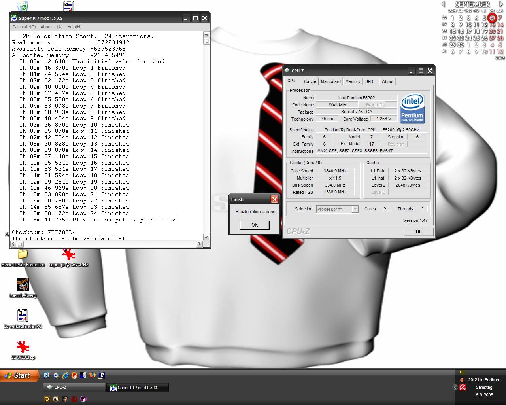Click Name field 'Intel Pentium E5200'
This screenshot has height=405, width=506.
[357, 98]
